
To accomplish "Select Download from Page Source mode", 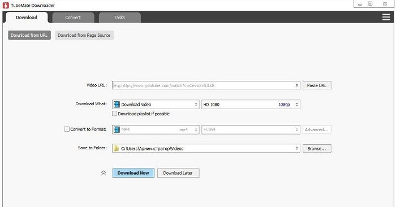I will 84,35.
